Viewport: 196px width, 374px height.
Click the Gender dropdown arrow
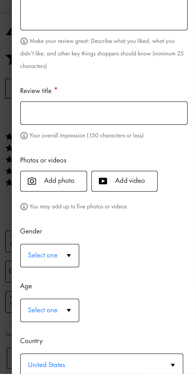[x=69, y=256]
